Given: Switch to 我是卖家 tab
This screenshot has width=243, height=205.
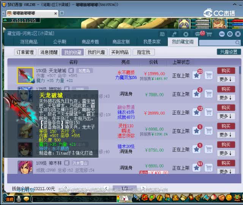Looking at the screenshot, I should [x=152, y=42].
